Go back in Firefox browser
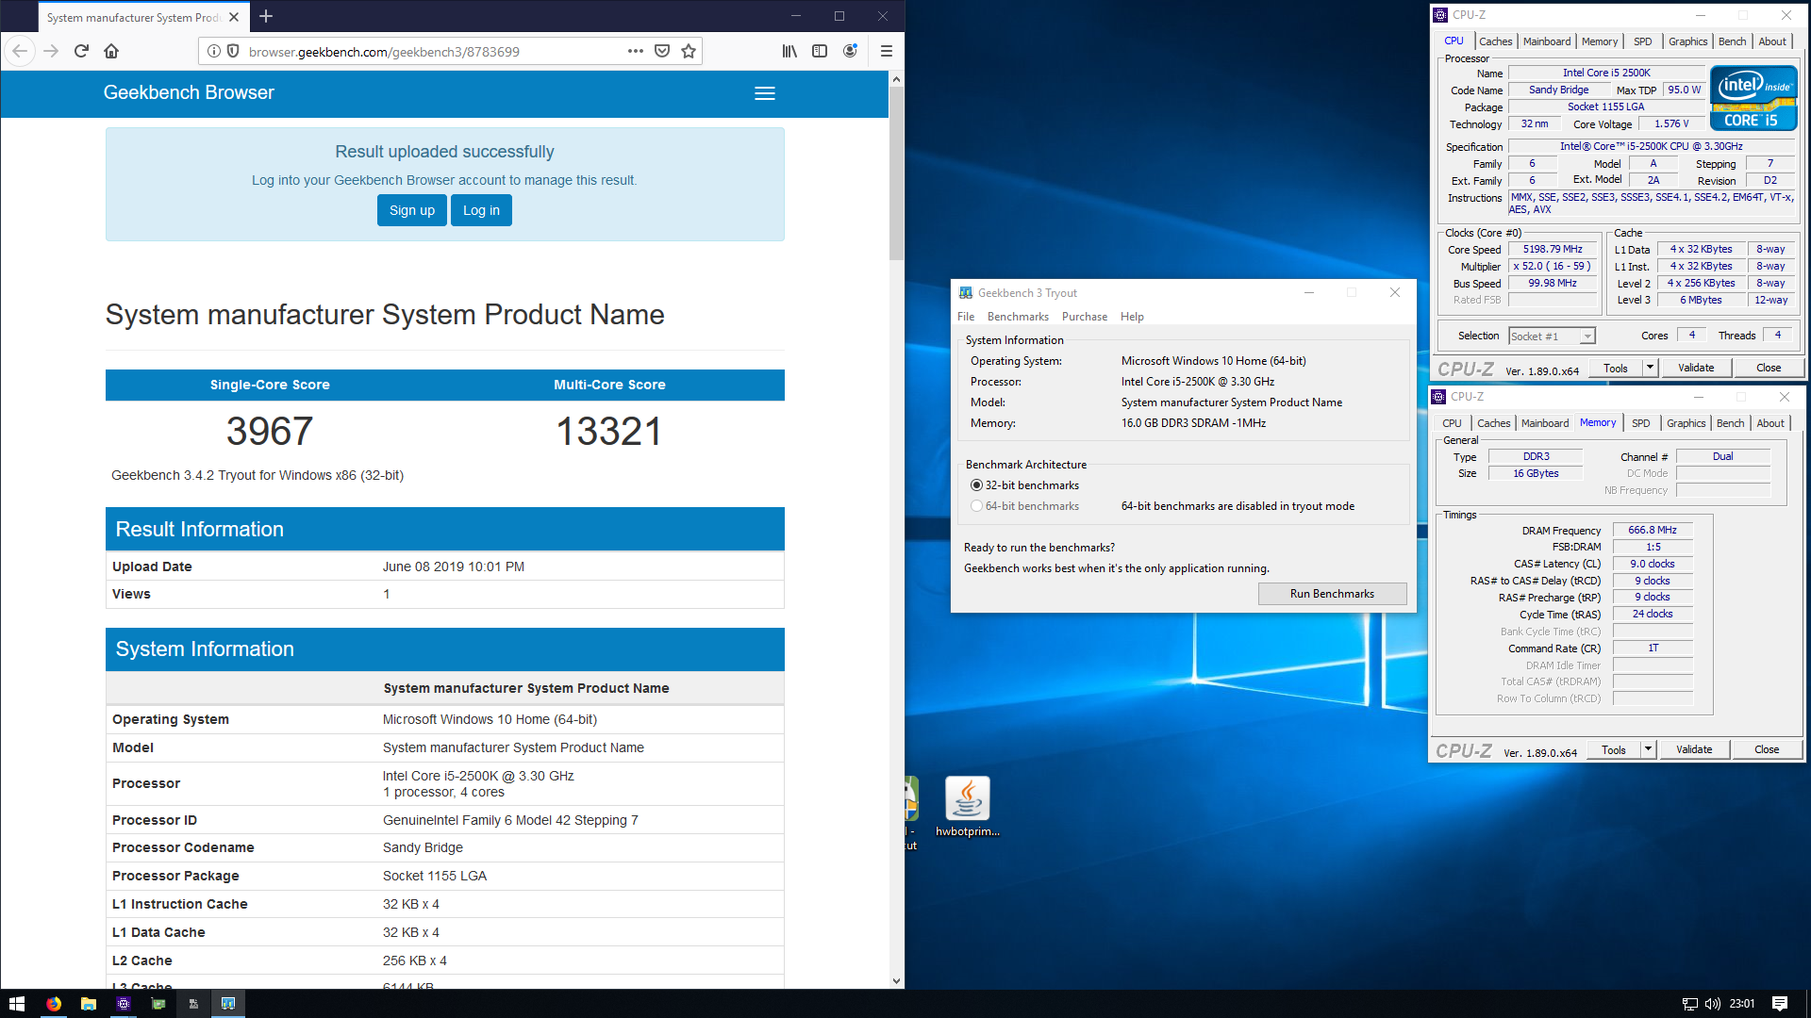Image resolution: width=1811 pixels, height=1018 pixels. pos(21,51)
